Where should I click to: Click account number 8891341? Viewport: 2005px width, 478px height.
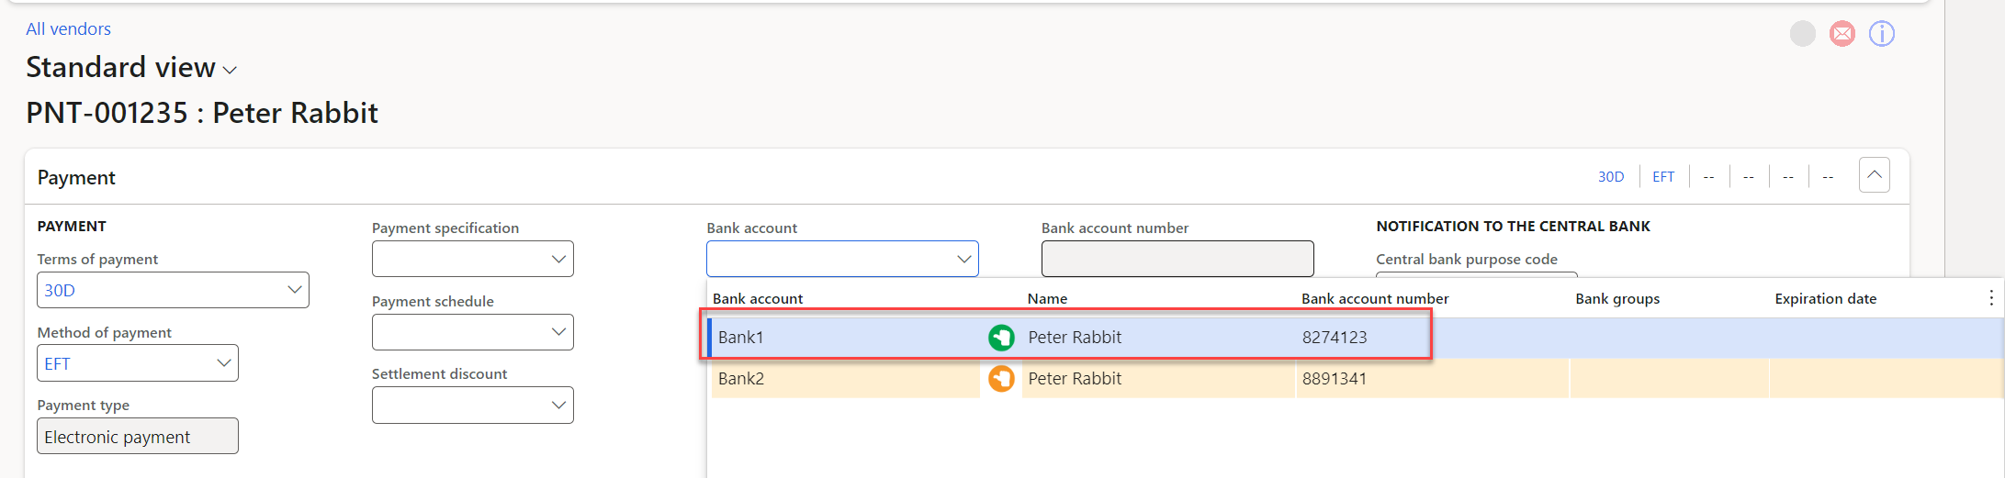click(1335, 378)
